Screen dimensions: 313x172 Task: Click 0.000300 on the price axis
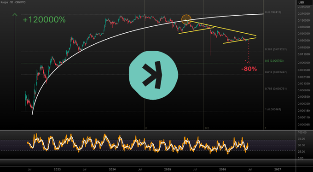tap(304, 104)
